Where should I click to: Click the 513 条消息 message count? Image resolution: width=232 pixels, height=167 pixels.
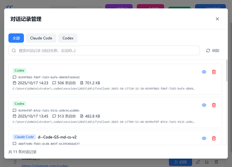pos(67,116)
